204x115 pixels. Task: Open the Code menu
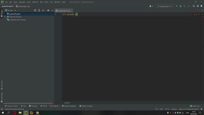click(29, 2)
